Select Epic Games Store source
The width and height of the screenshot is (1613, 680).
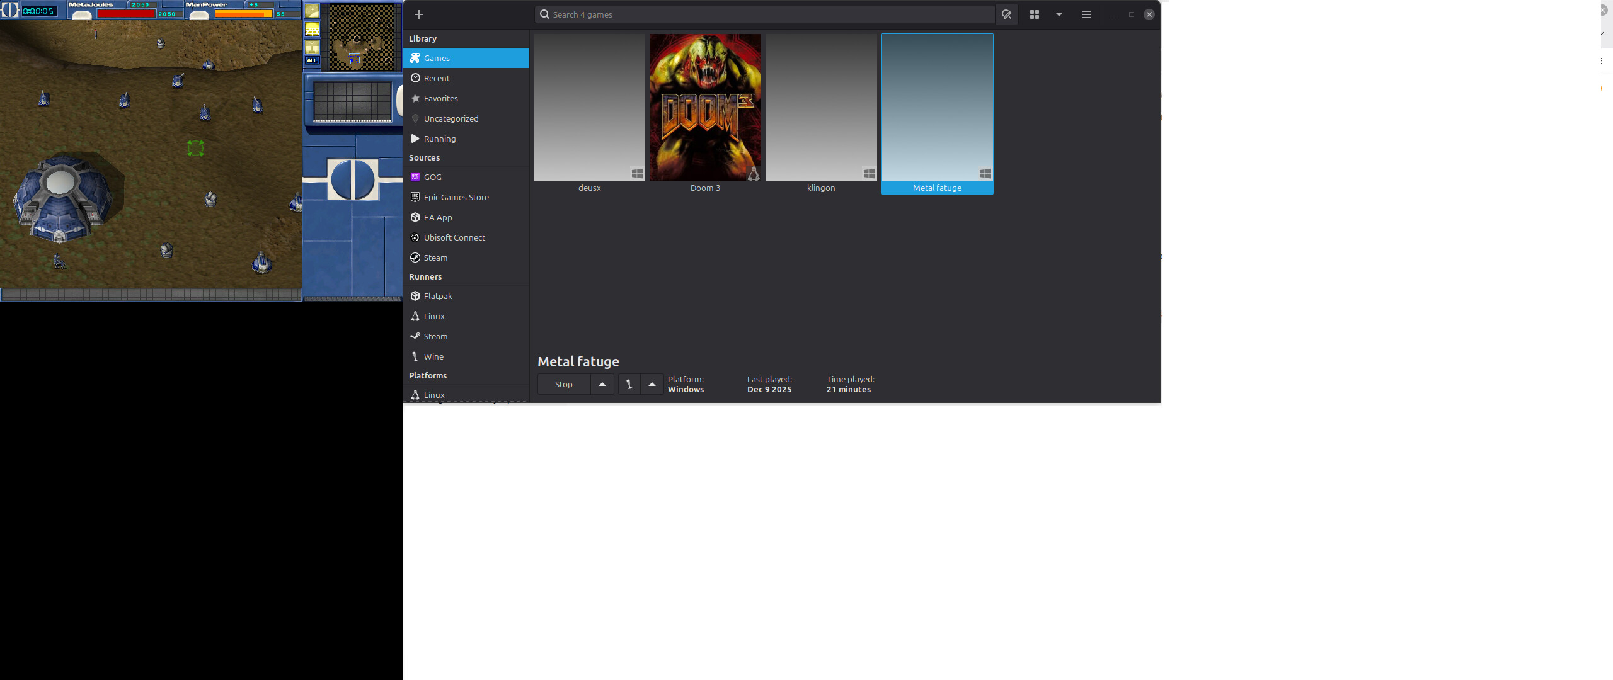coord(456,197)
